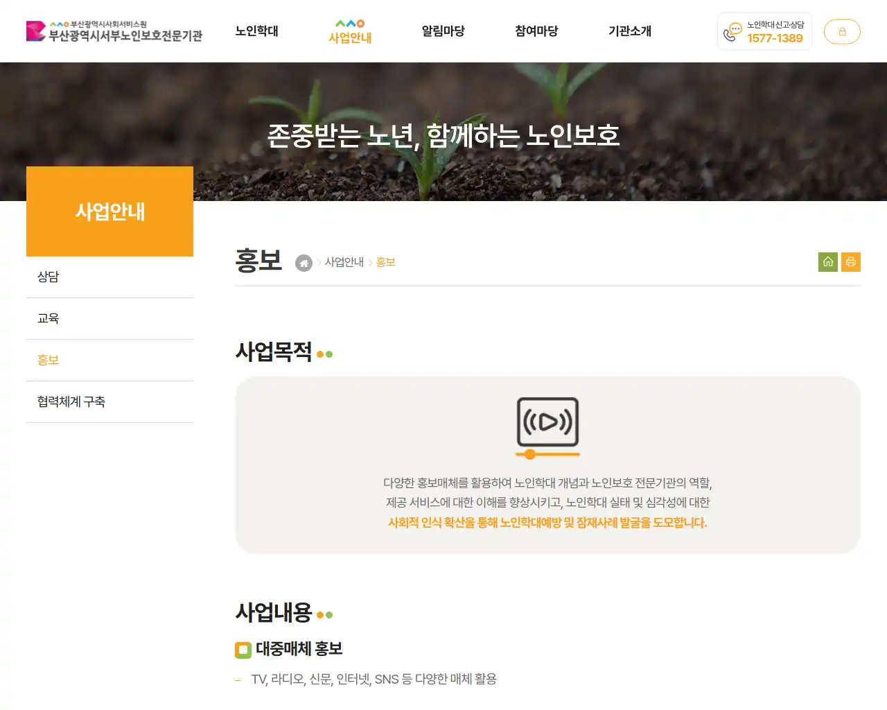
Task: Click the green home shortcut icon
Action: point(827,261)
